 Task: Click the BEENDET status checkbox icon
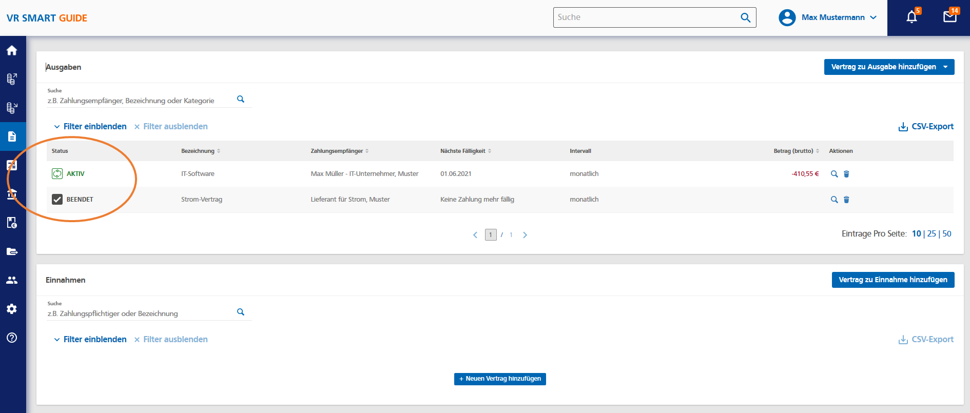click(x=57, y=200)
